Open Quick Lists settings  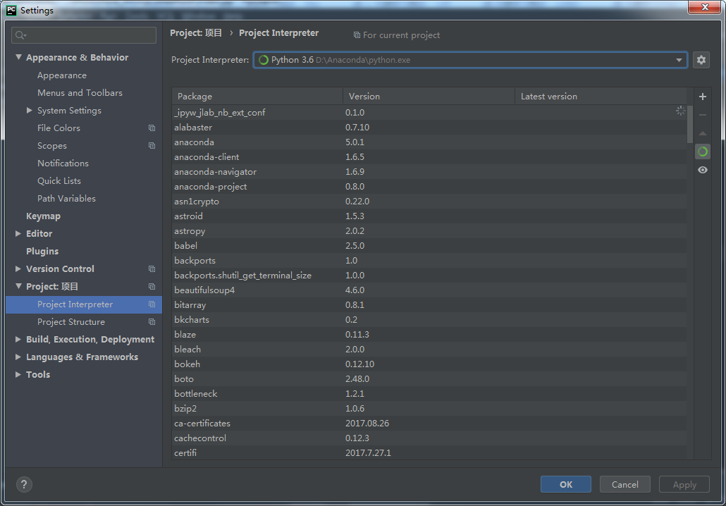(x=59, y=180)
